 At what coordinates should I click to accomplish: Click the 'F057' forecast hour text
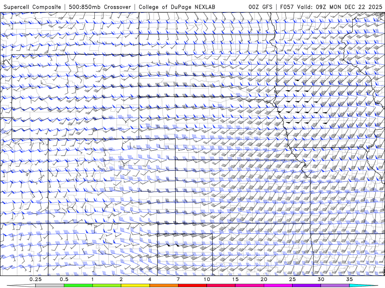[x=287, y=7]
